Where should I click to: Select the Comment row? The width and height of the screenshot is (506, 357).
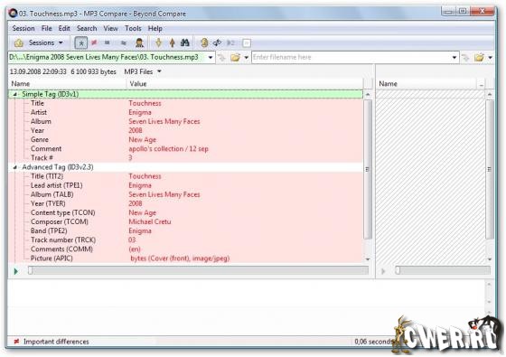pyautogui.click(x=185, y=149)
